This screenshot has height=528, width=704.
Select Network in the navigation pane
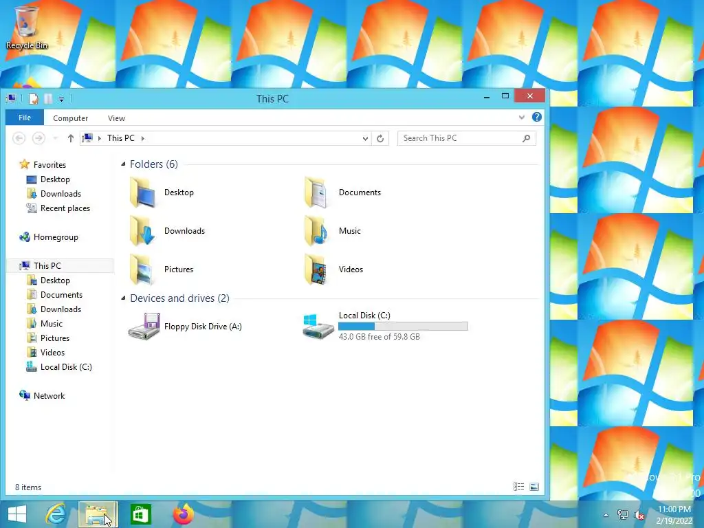(x=42, y=395)
